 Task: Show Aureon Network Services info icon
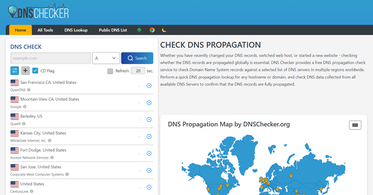[x=52, y=157]
